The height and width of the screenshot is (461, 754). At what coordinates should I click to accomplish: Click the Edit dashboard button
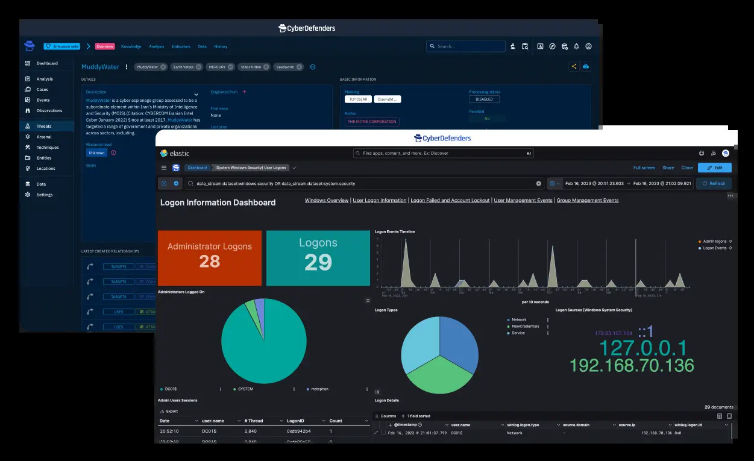[715, 168]
